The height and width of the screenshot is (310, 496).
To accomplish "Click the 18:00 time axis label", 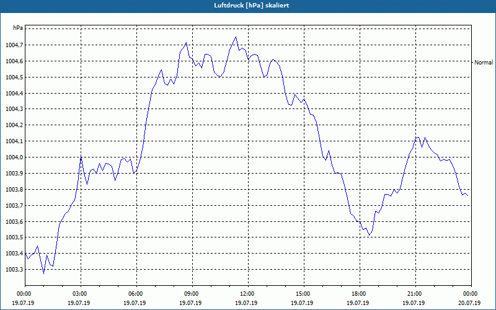I will click(358, 294).
